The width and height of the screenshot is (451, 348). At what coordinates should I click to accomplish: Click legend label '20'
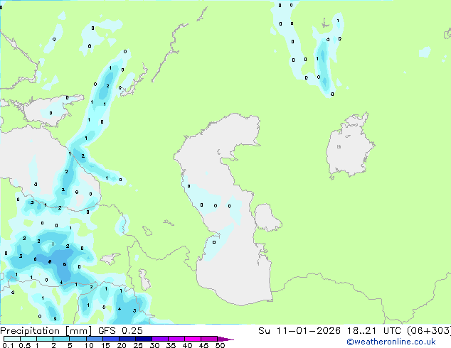[122, 345]
